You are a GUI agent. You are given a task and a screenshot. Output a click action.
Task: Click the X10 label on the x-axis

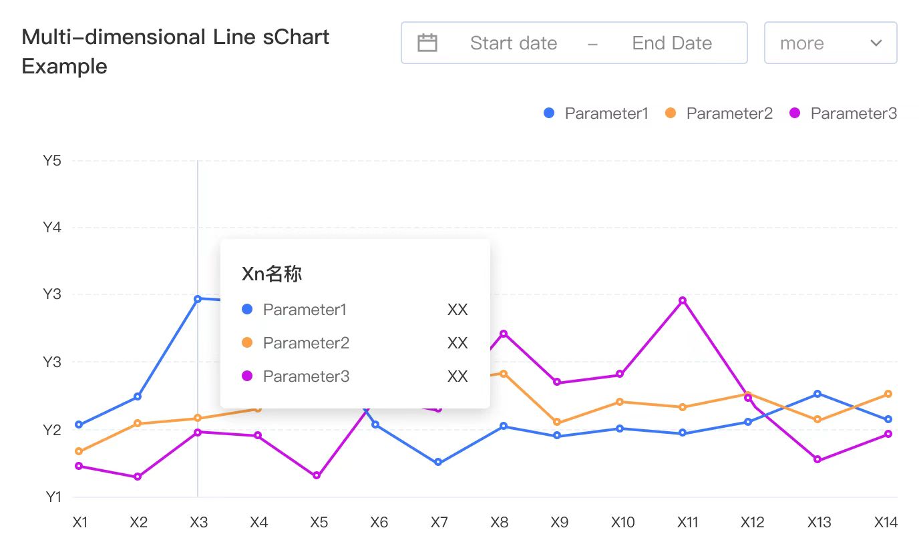(622, 523)
